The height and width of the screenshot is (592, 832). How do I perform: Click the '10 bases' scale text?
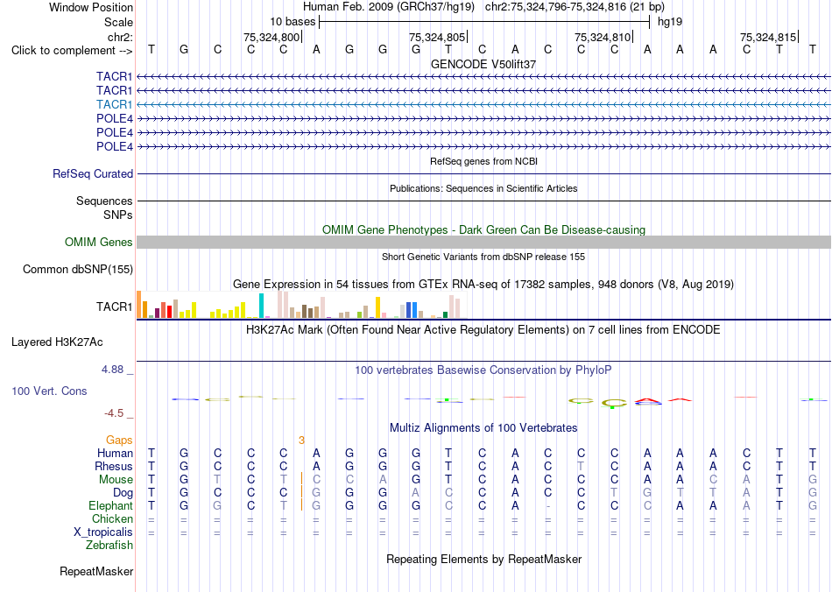(x=293, y=22)
